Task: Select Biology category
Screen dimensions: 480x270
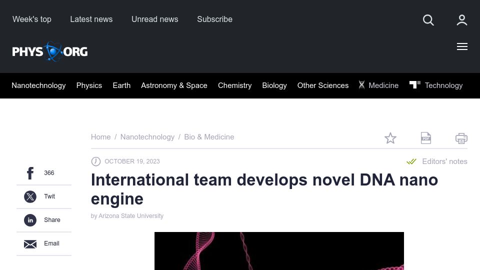Action: pos(274,85)
